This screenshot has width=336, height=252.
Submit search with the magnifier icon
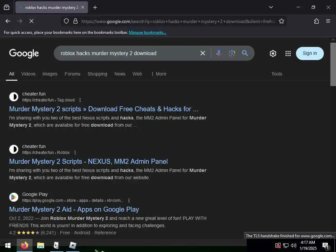tap(245, 53)
